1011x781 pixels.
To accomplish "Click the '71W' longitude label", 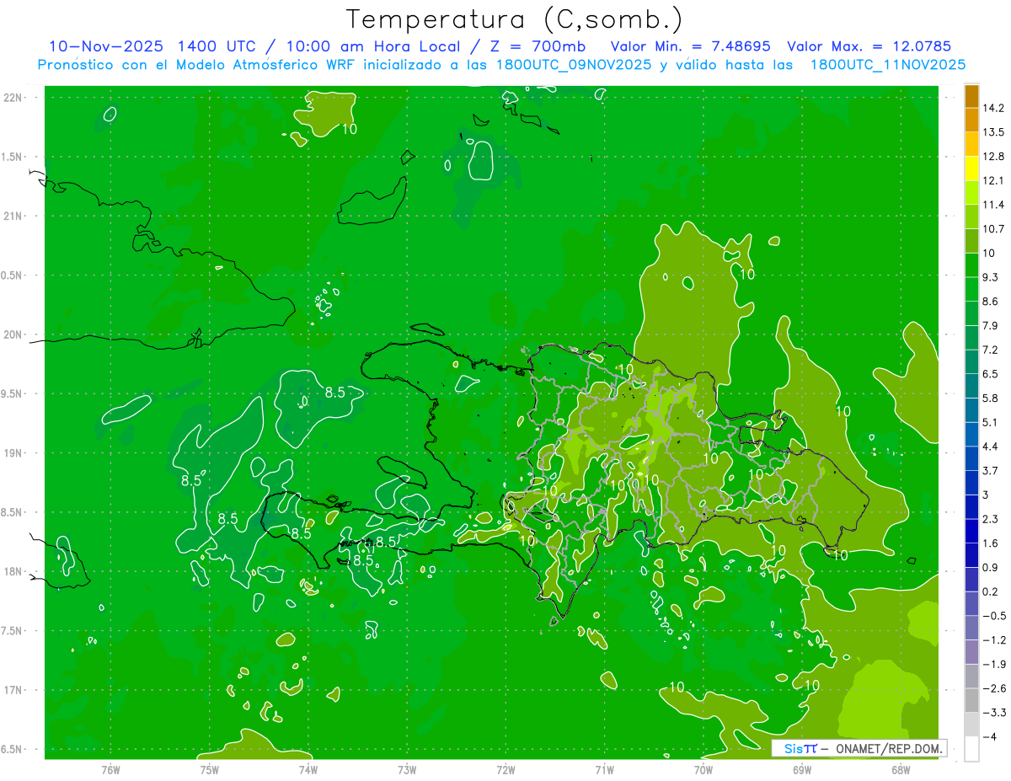I will (x=604, y=770).
